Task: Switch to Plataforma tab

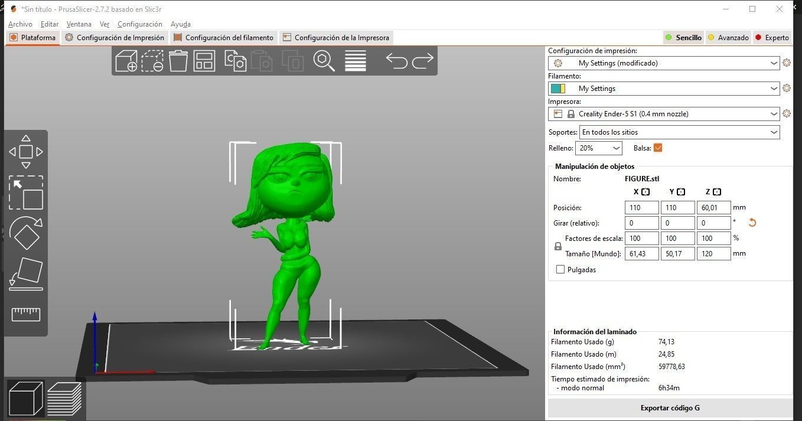Action: [33, 38]
